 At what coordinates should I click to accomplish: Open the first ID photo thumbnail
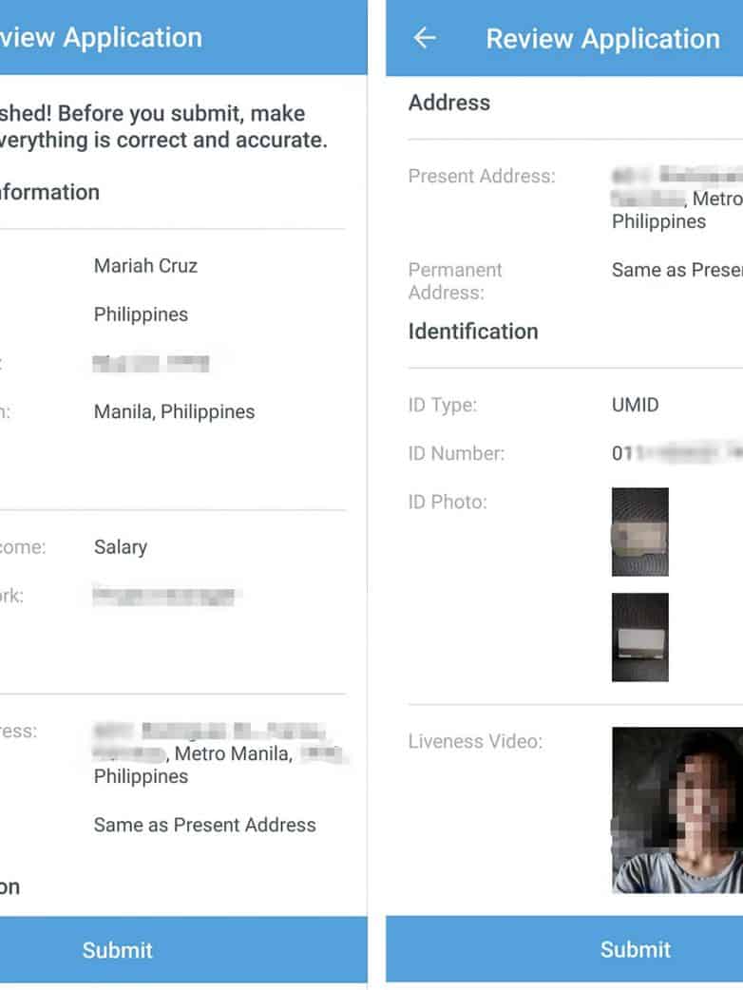pyautogui.click(x=639, y=531)
